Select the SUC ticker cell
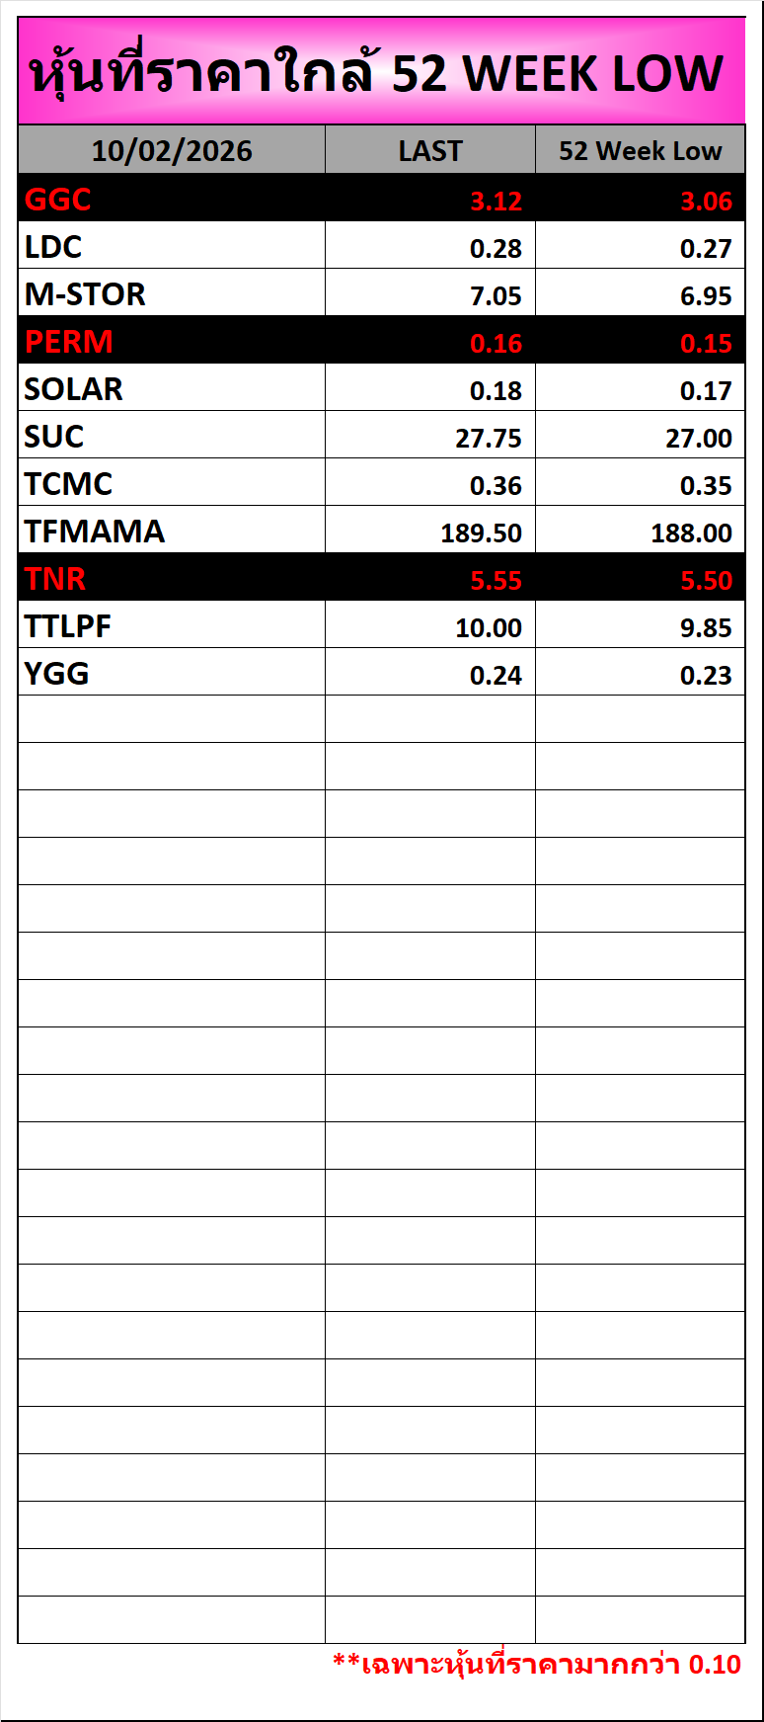 [54, 437]
